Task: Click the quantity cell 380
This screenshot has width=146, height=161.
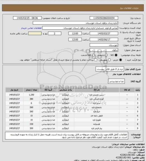Action: pyautogui.click(x=31, y=99)
